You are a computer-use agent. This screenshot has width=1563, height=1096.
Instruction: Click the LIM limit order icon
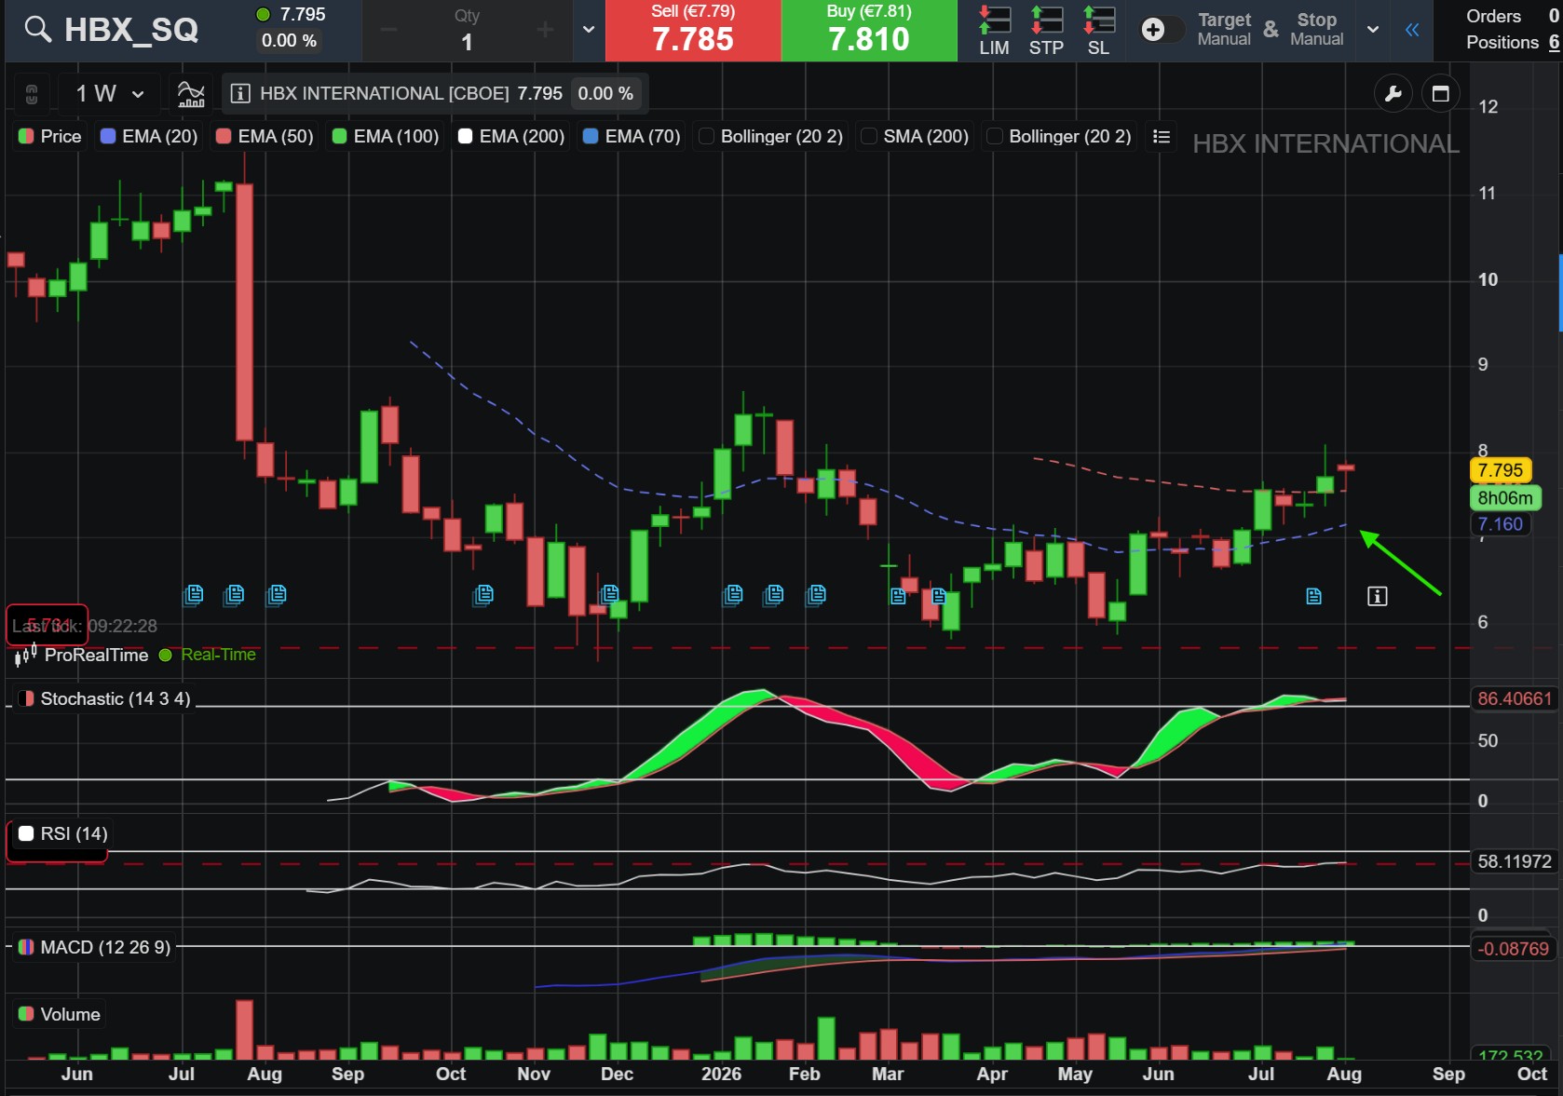click(994, 30)
